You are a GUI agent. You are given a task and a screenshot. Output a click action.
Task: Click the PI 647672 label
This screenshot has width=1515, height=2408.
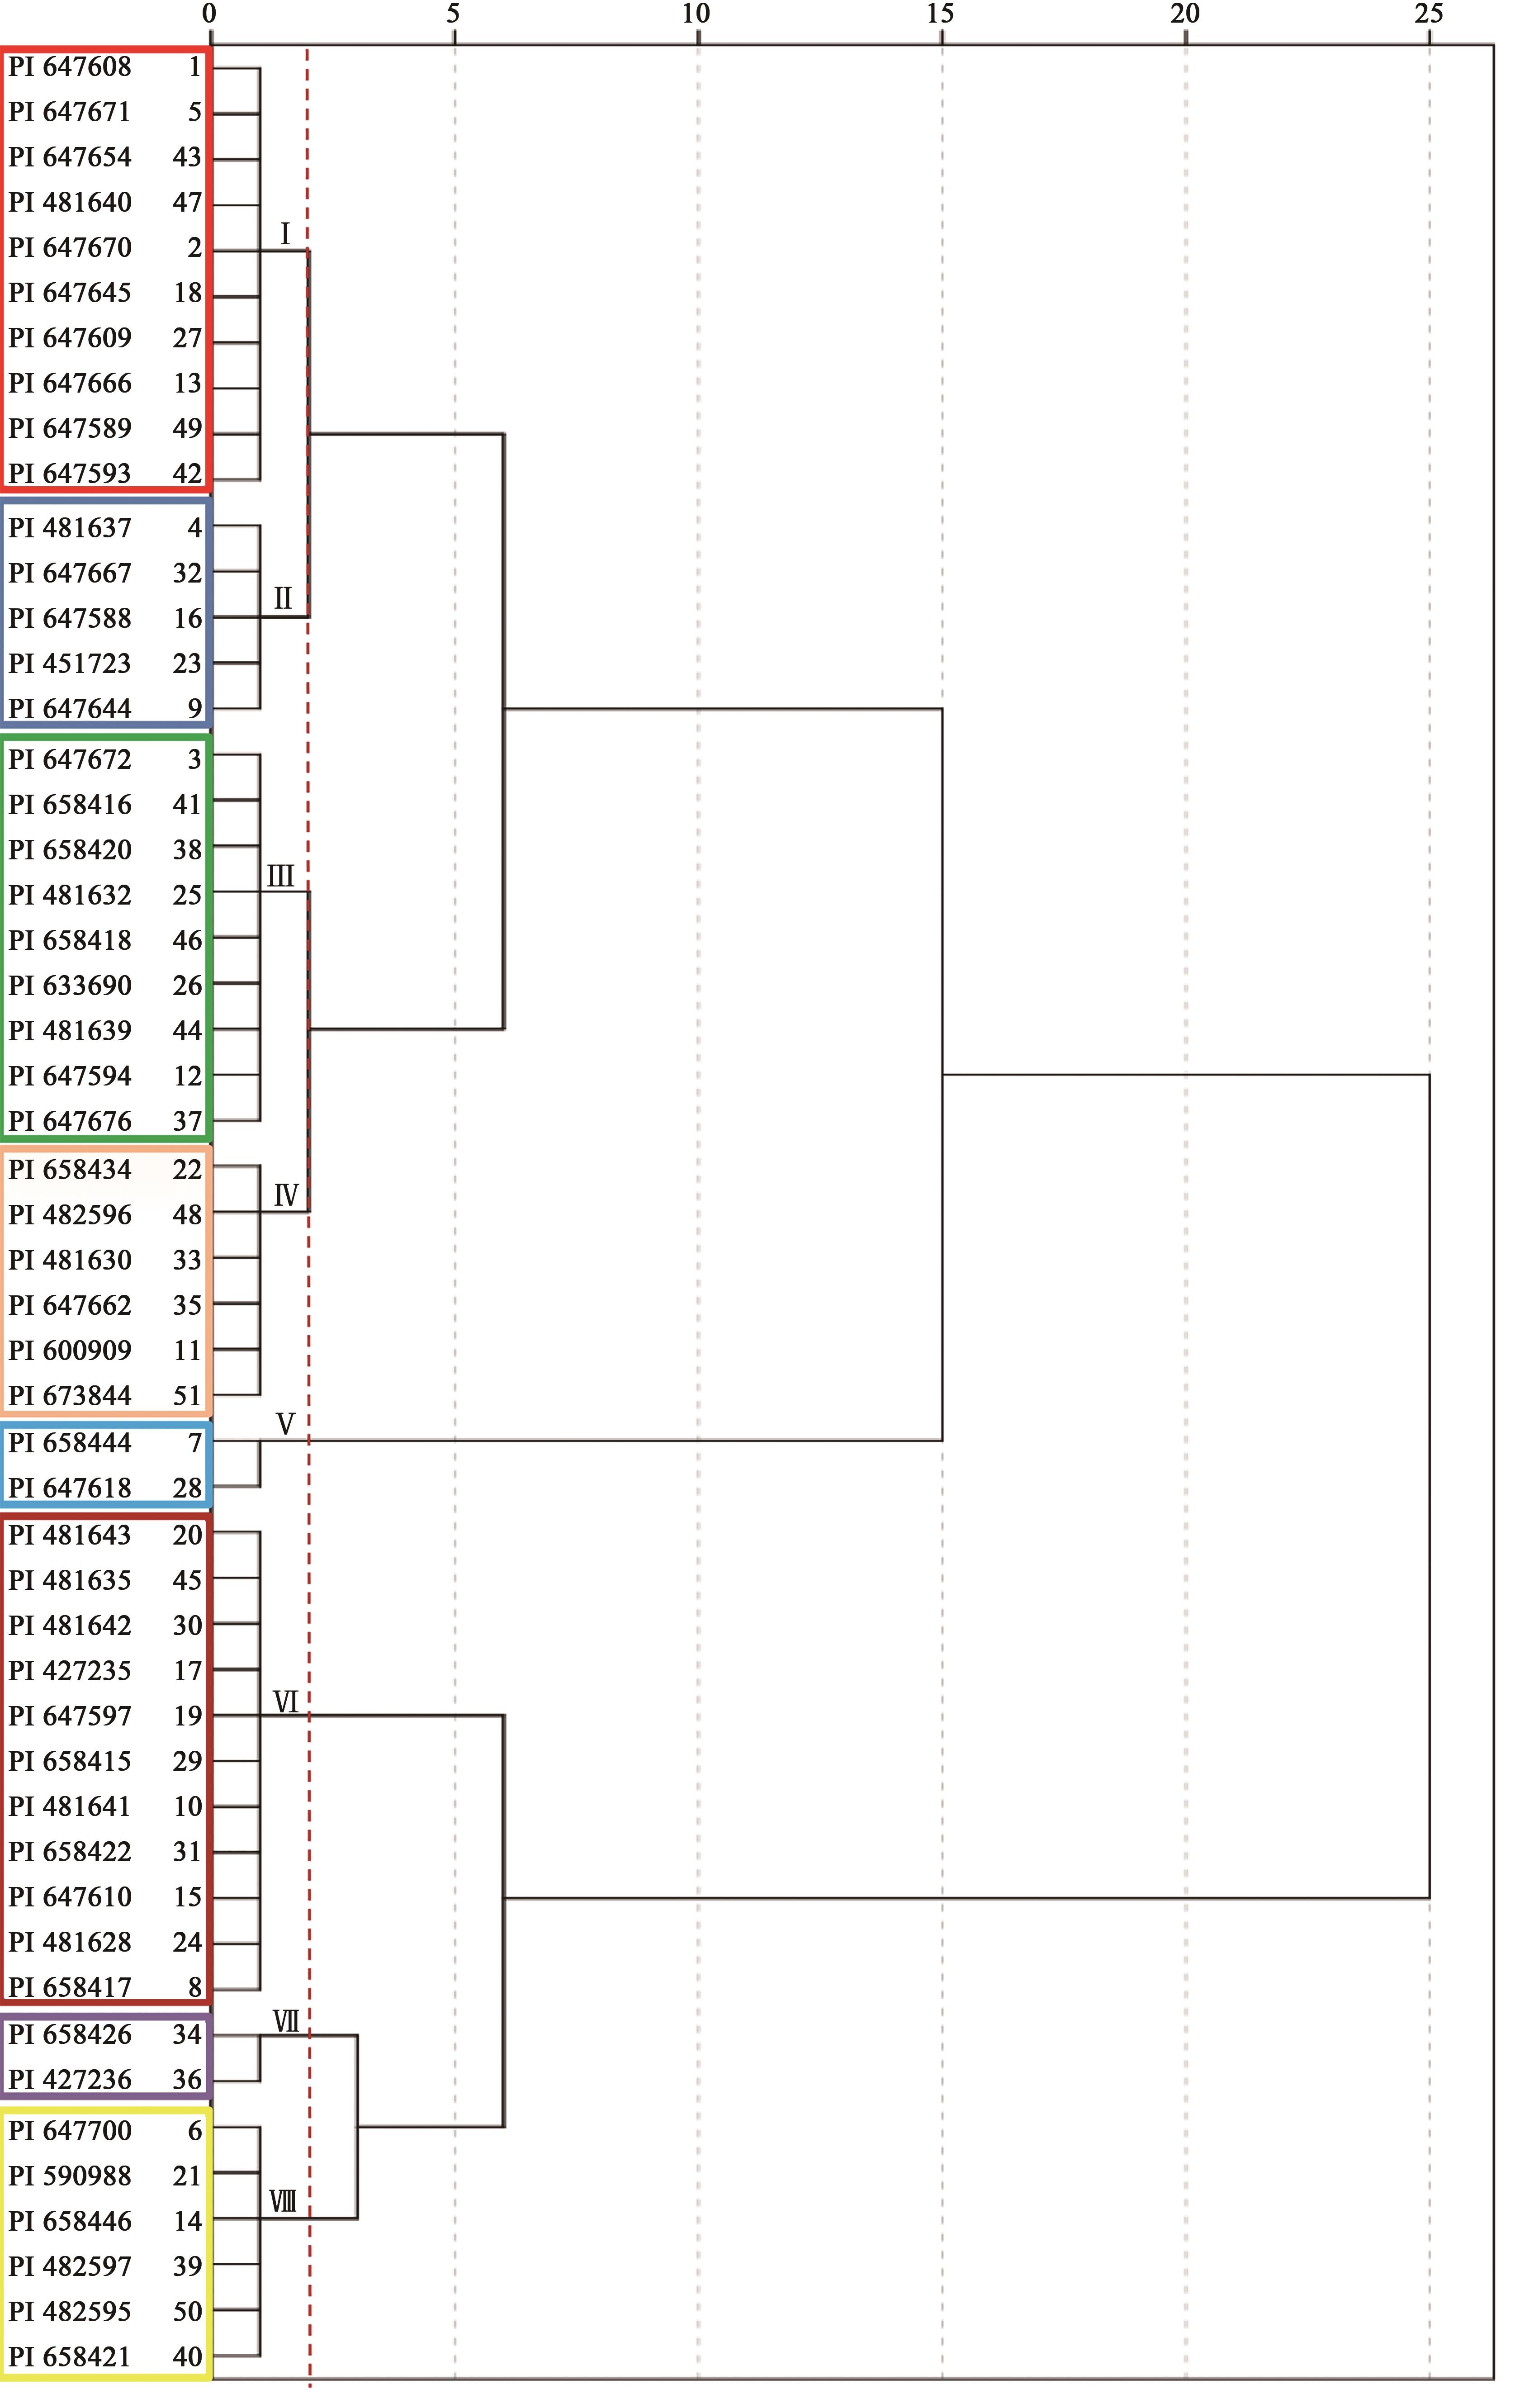[x=70, y=760]
